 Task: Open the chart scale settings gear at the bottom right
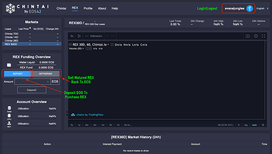pos(263,125)
